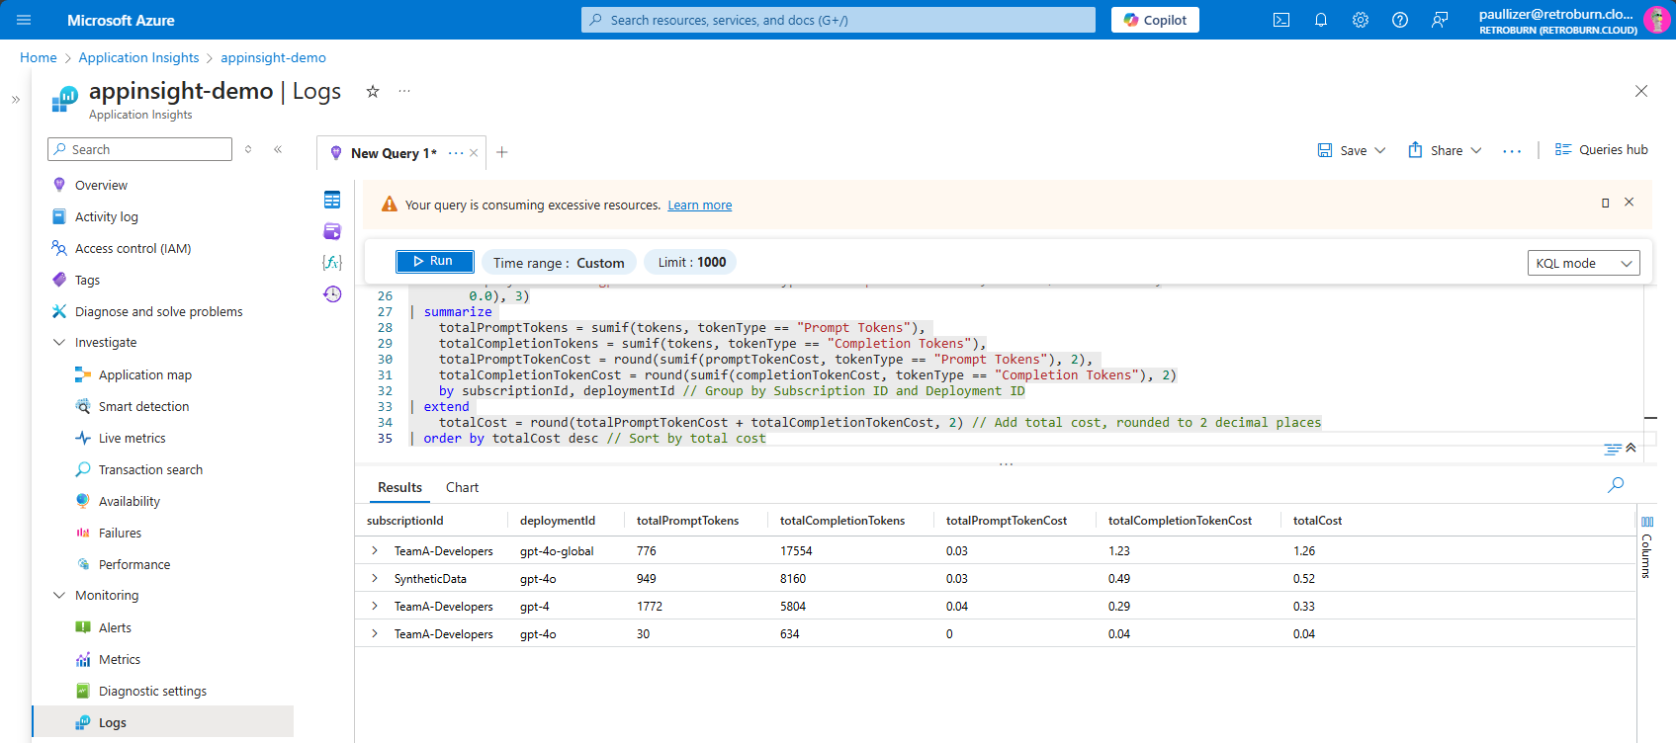Expand the gpt-4o-global result row
The height and width of the screenshot is (743, 1676).
(x=375, y=550)
